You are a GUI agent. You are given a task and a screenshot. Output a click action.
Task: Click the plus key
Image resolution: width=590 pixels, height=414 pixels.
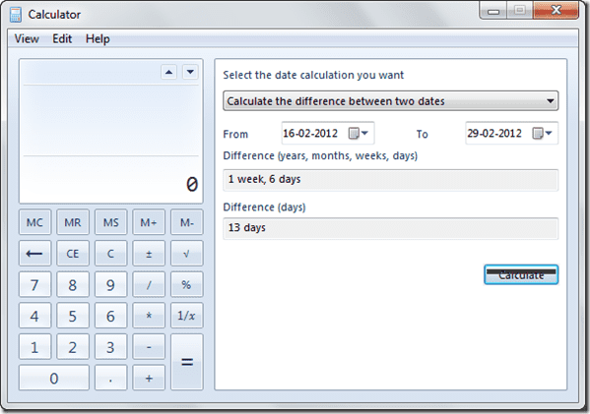tap(149, 378)
